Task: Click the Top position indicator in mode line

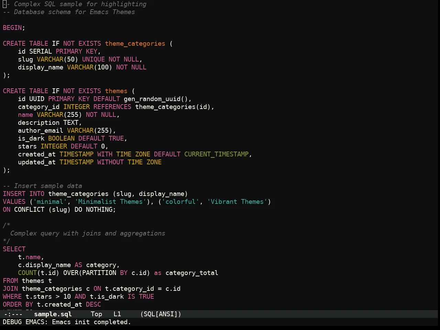Action: coord(96,314)
